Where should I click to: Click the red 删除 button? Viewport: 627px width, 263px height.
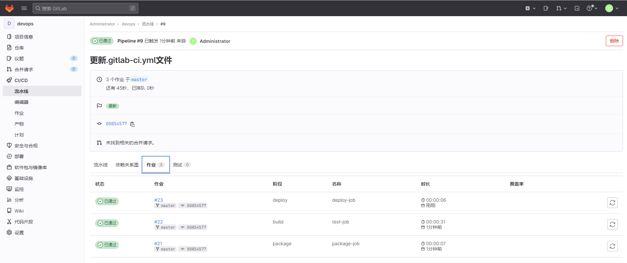point(614,41)
